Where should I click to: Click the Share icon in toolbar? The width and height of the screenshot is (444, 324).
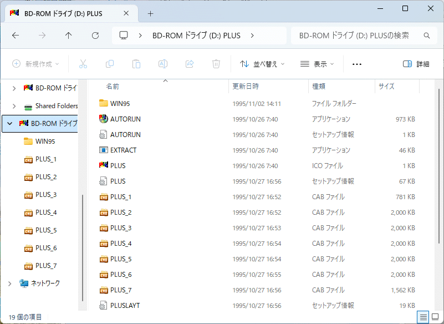pyautogui.click(x=190, y=64)
